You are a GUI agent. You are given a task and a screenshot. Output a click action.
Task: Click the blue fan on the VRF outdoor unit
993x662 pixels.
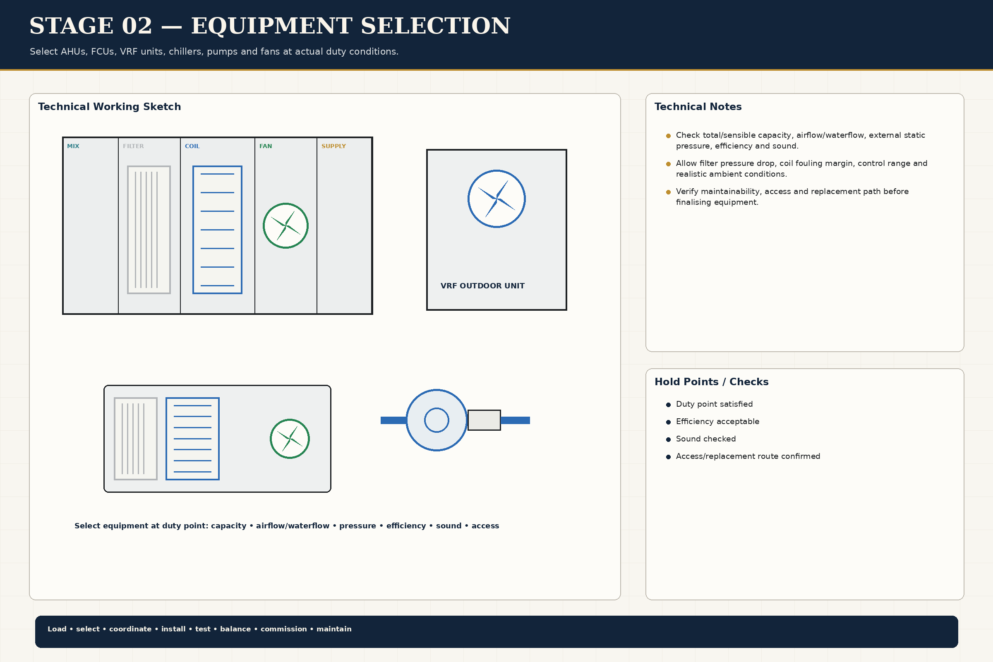point(496,199)
